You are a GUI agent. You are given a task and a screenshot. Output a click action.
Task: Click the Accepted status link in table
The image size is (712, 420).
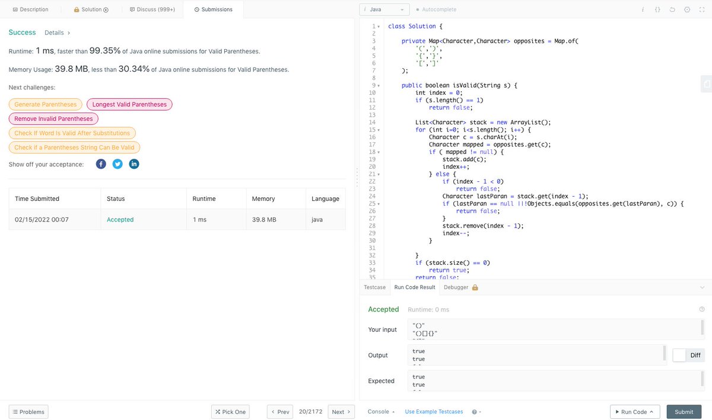[120, 219]
